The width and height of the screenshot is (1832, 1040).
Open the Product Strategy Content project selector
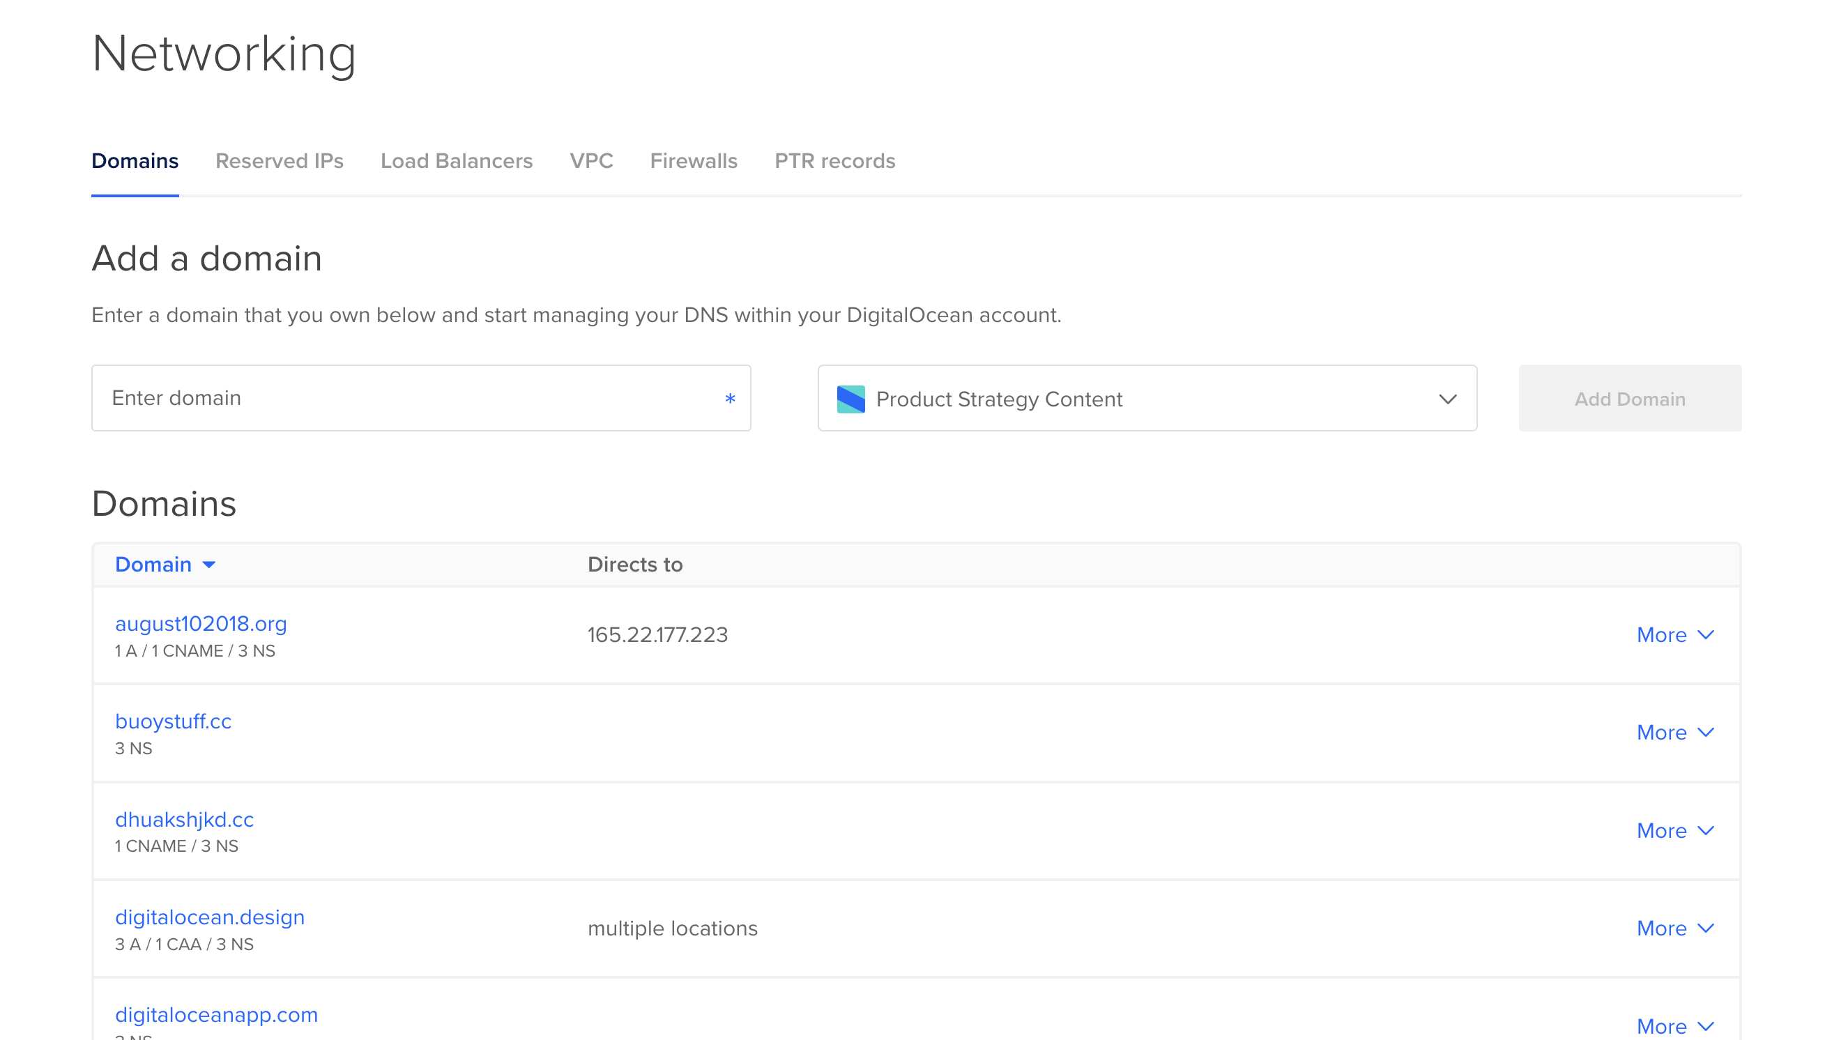point(1147,398)
